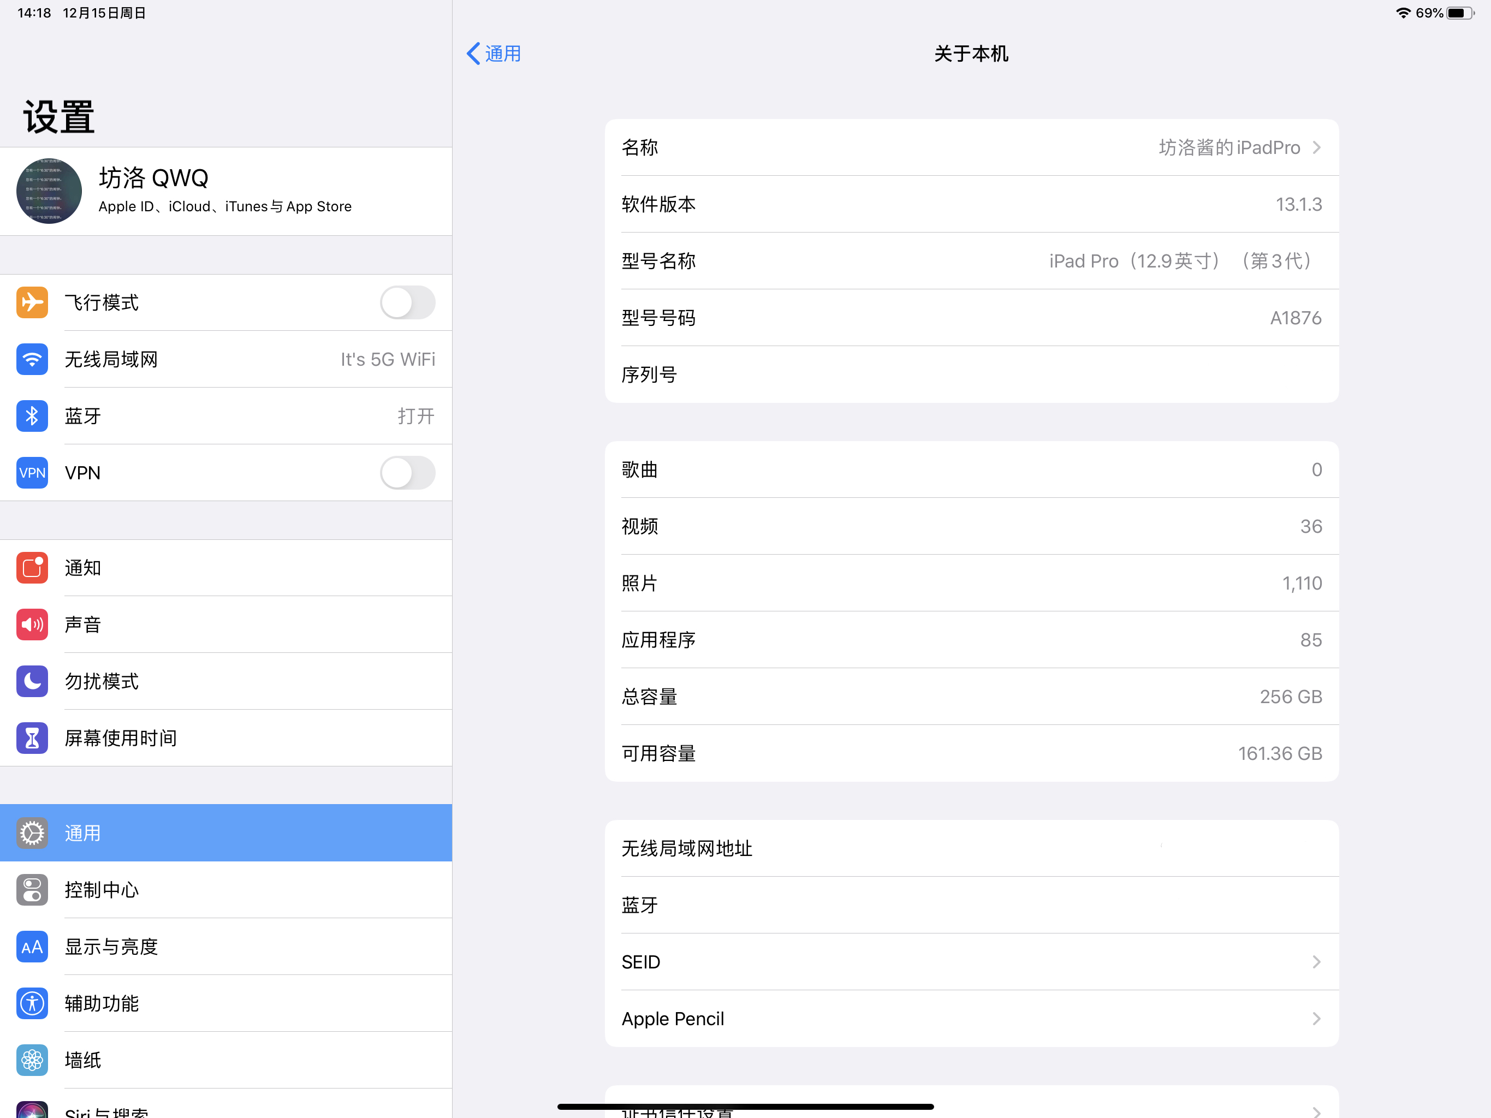Open Apple Pencil details chevron

pos(1317,1018)
